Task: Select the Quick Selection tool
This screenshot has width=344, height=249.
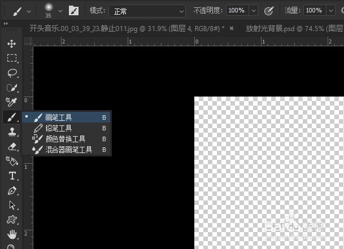Action: [12, 88]
